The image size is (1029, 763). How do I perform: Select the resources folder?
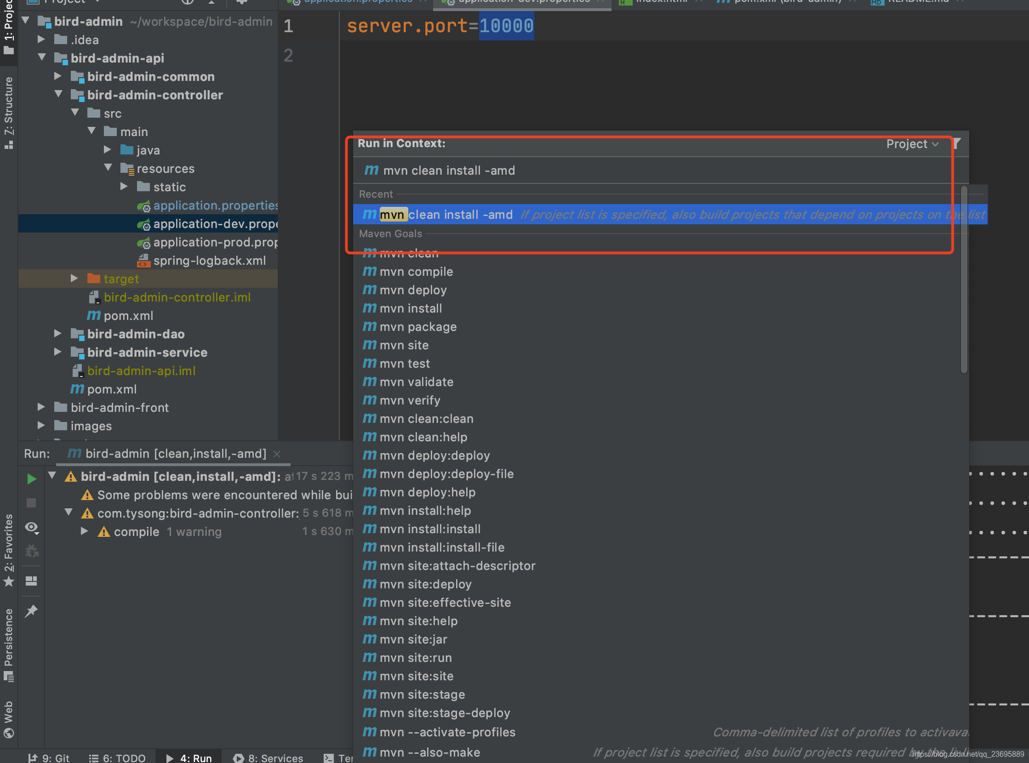(158, 169)
